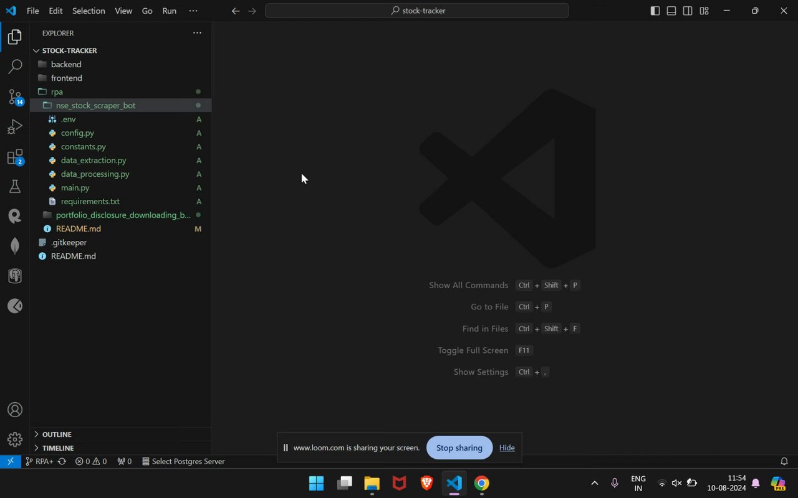Synchronize changes for RPA branch
The width and height of the screenshot is (798, 498).
pyautogui.click(x=62, y=461)
